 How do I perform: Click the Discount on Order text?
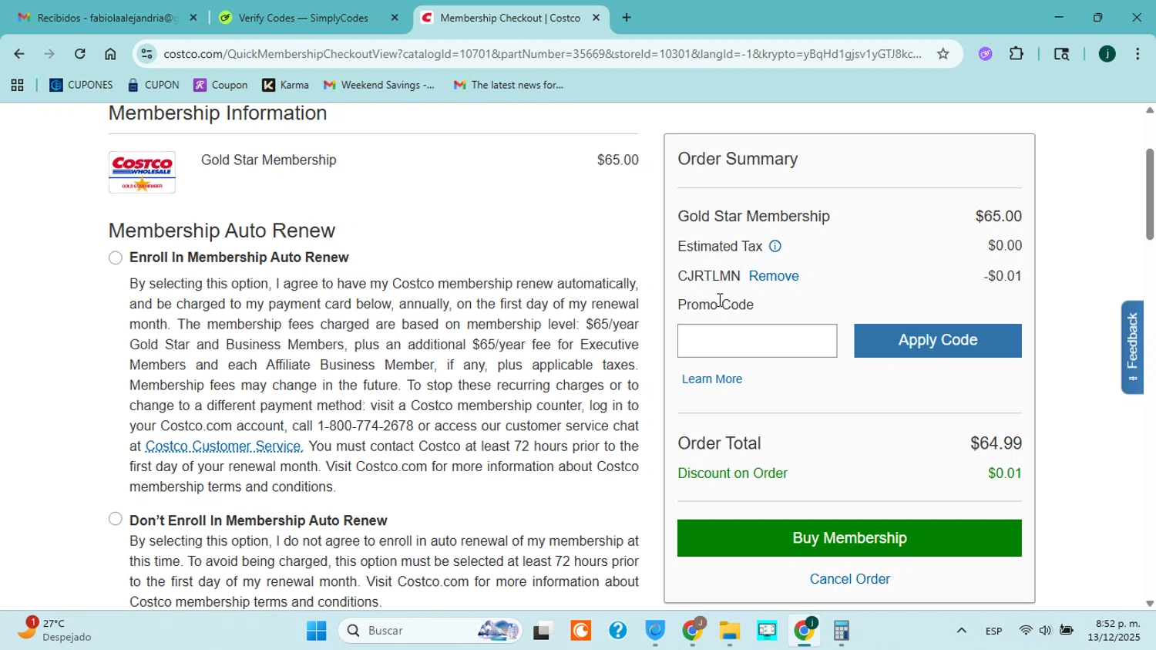point(732,474)
